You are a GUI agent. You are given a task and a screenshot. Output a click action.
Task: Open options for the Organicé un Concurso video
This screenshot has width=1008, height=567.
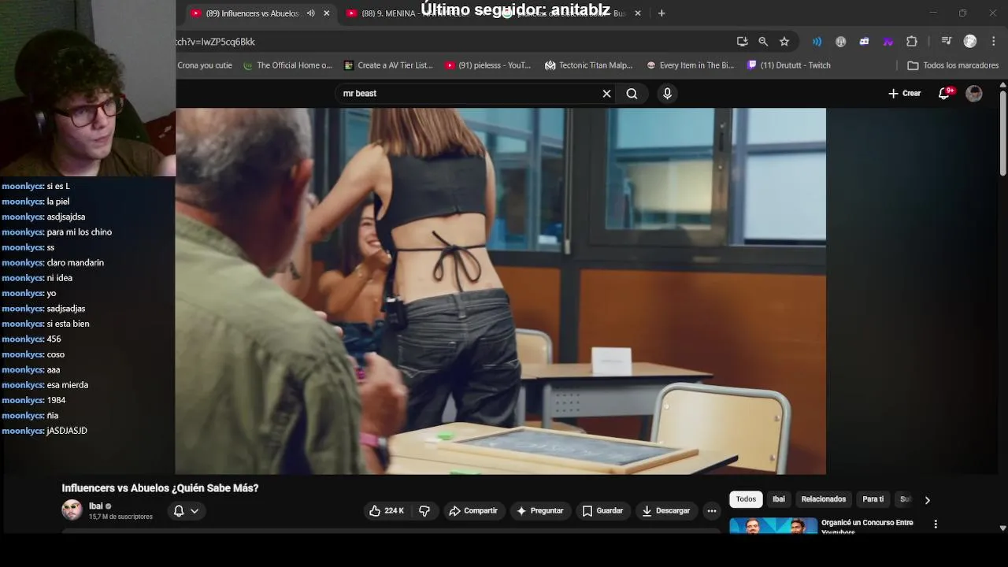936,524
